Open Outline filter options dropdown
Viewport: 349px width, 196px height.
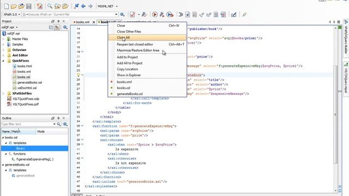[55, 124]
